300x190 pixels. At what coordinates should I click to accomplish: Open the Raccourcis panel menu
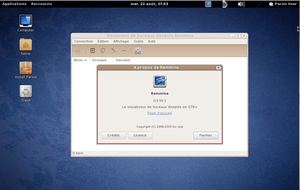pyautogui.click(x=41, y=4)
